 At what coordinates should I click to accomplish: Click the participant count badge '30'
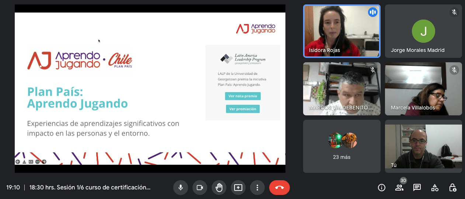403,181
